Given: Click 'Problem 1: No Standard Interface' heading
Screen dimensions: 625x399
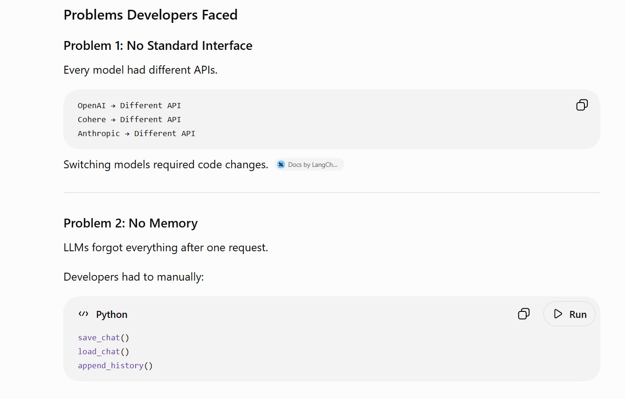Looking at the screenshot, I should click(158, 46).
